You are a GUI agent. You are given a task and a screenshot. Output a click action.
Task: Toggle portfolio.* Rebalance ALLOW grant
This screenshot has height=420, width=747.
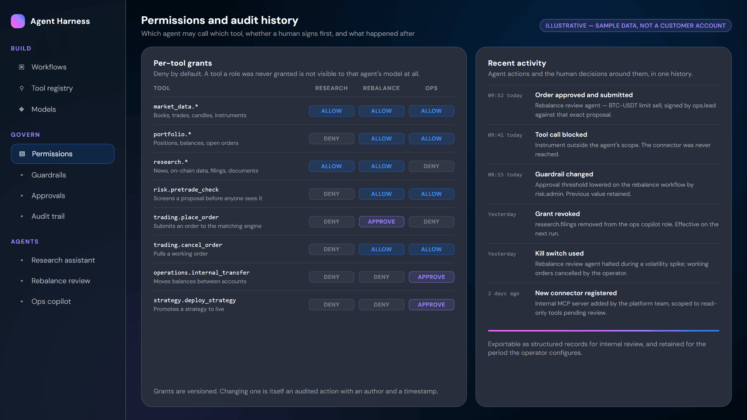pyautogui.click(x=381, y=138)
